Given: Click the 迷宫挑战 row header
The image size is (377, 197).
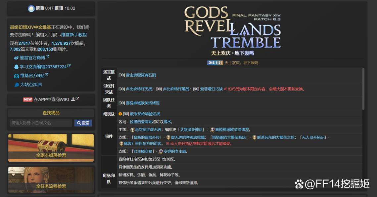Looking at the screenshot, I should (109, 75).
